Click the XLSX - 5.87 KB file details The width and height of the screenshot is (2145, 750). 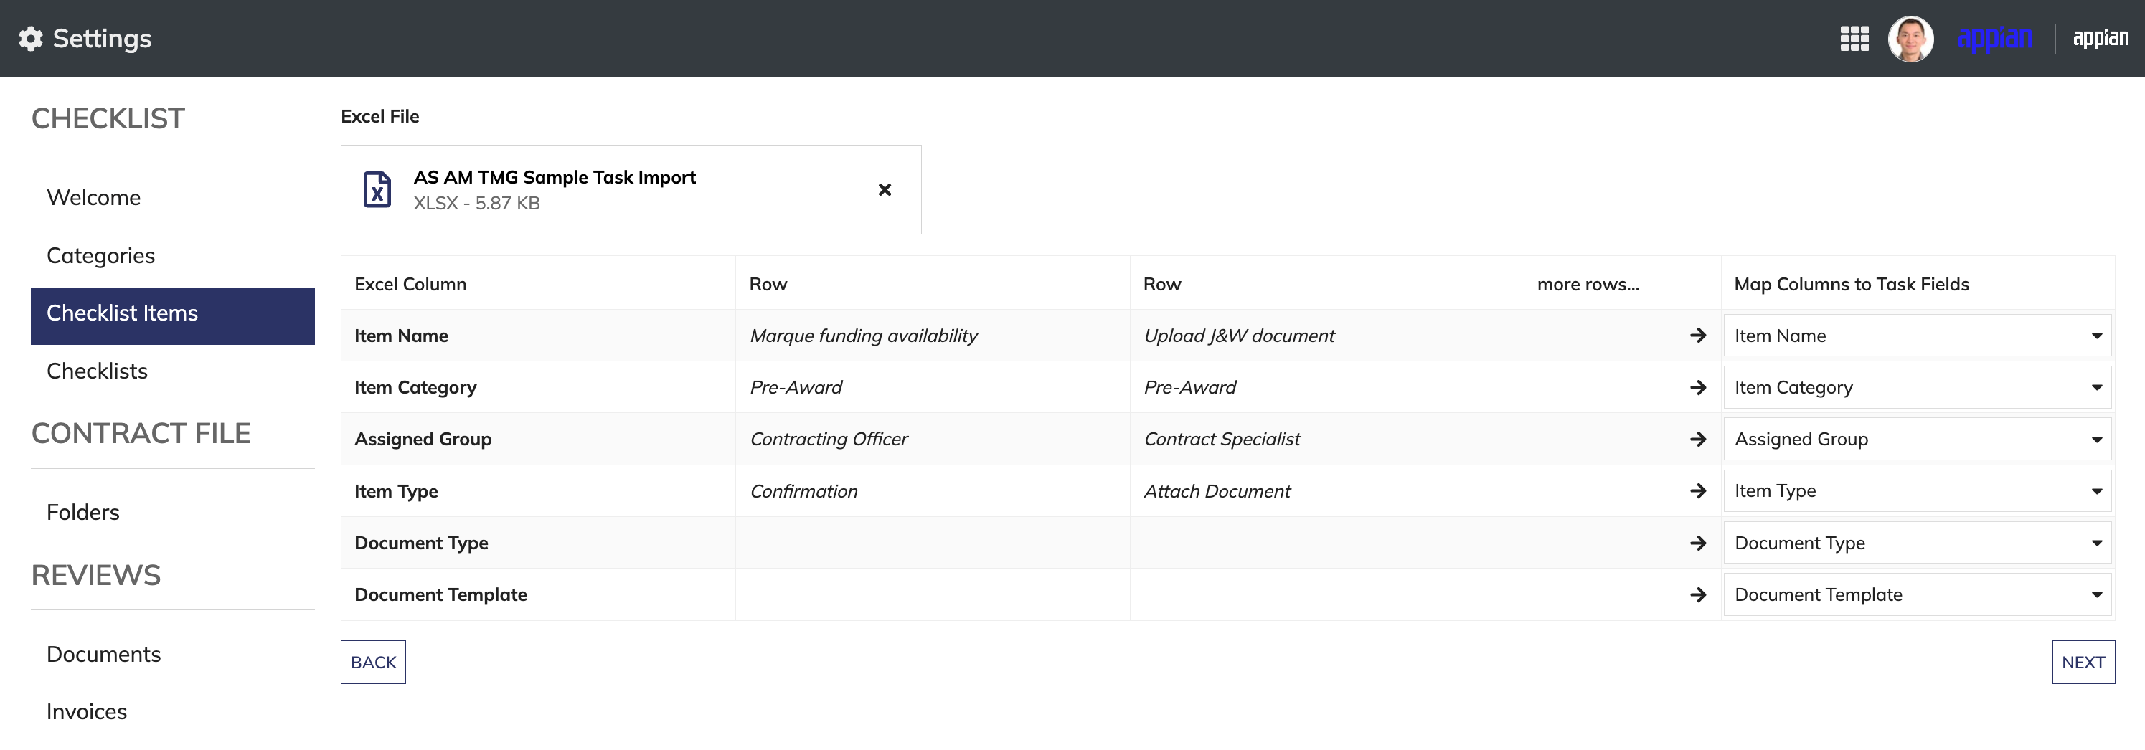pyautogui.click(x=476, y=203)
